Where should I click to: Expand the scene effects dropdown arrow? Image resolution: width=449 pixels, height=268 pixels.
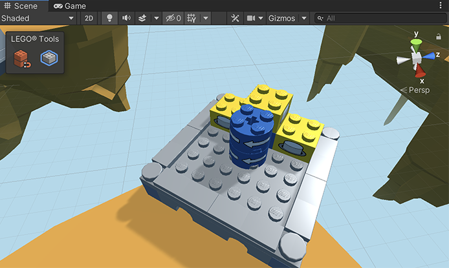click(x=157, y=18)
